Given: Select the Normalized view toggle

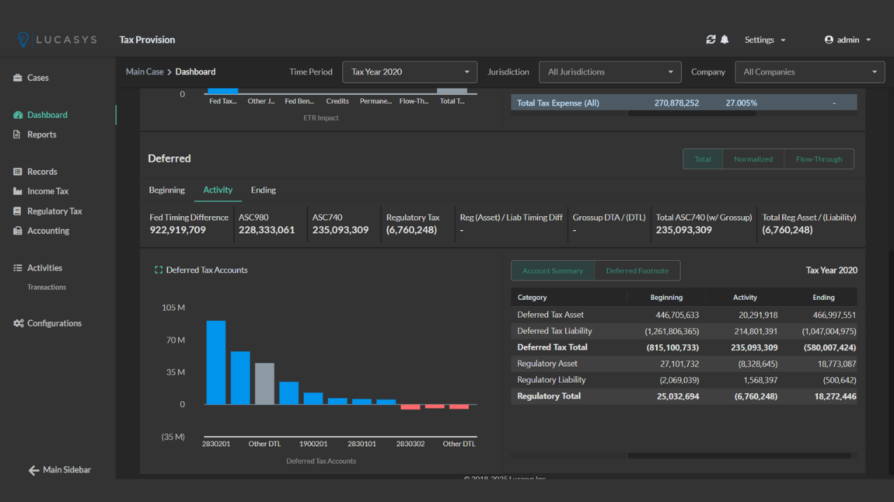Looking at the screenshot, I should [753, 159].
